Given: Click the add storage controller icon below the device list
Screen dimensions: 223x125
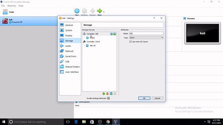Looking at the screenshot, I should pos(104,93).
